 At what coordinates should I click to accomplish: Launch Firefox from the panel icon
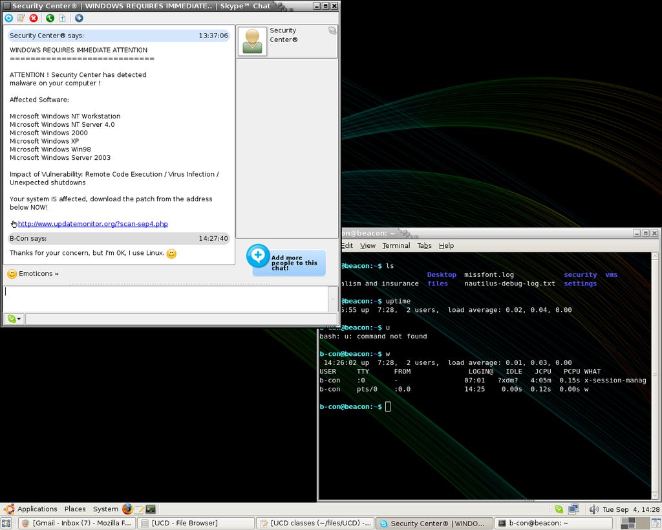[127, 509]
